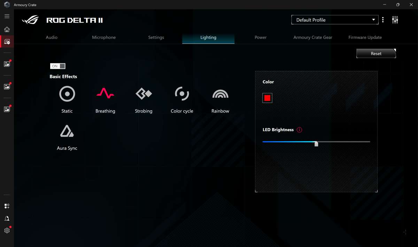The image size is (418, 247).
Task: Choose the Strobing effect icon
Action: (x=144, y=94)
